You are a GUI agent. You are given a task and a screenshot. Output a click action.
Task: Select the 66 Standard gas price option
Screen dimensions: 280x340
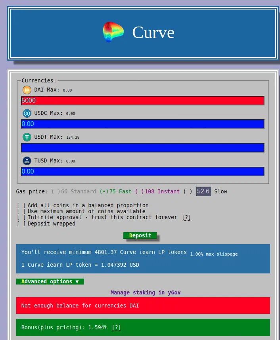tap(74, 191)
